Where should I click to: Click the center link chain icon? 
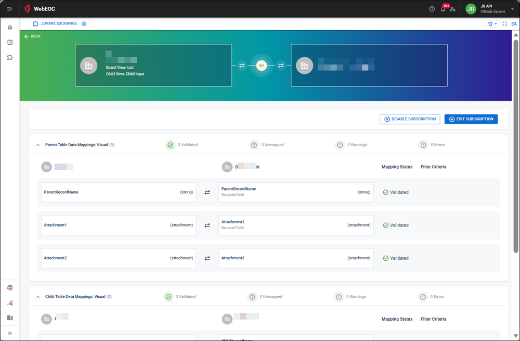(x=262, y=66)
